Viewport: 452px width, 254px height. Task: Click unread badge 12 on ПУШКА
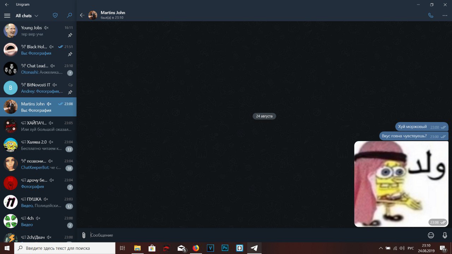pyautogui.click(x=69, y=206)
